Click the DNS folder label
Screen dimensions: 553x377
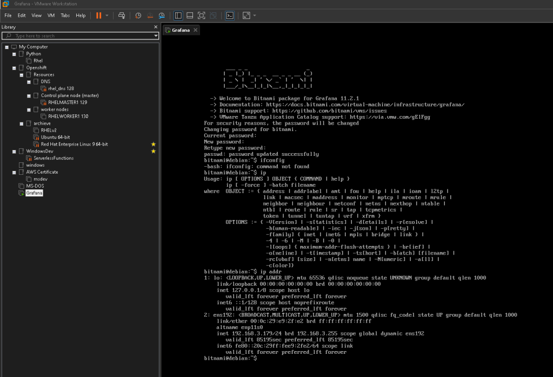45,81
